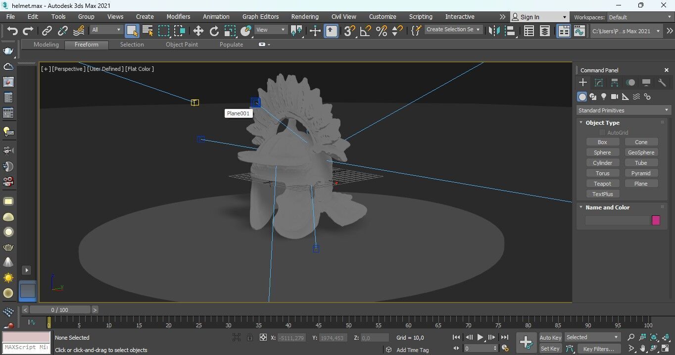
Task: Activate the Select and Link tool
Action: tap(47, 31)
